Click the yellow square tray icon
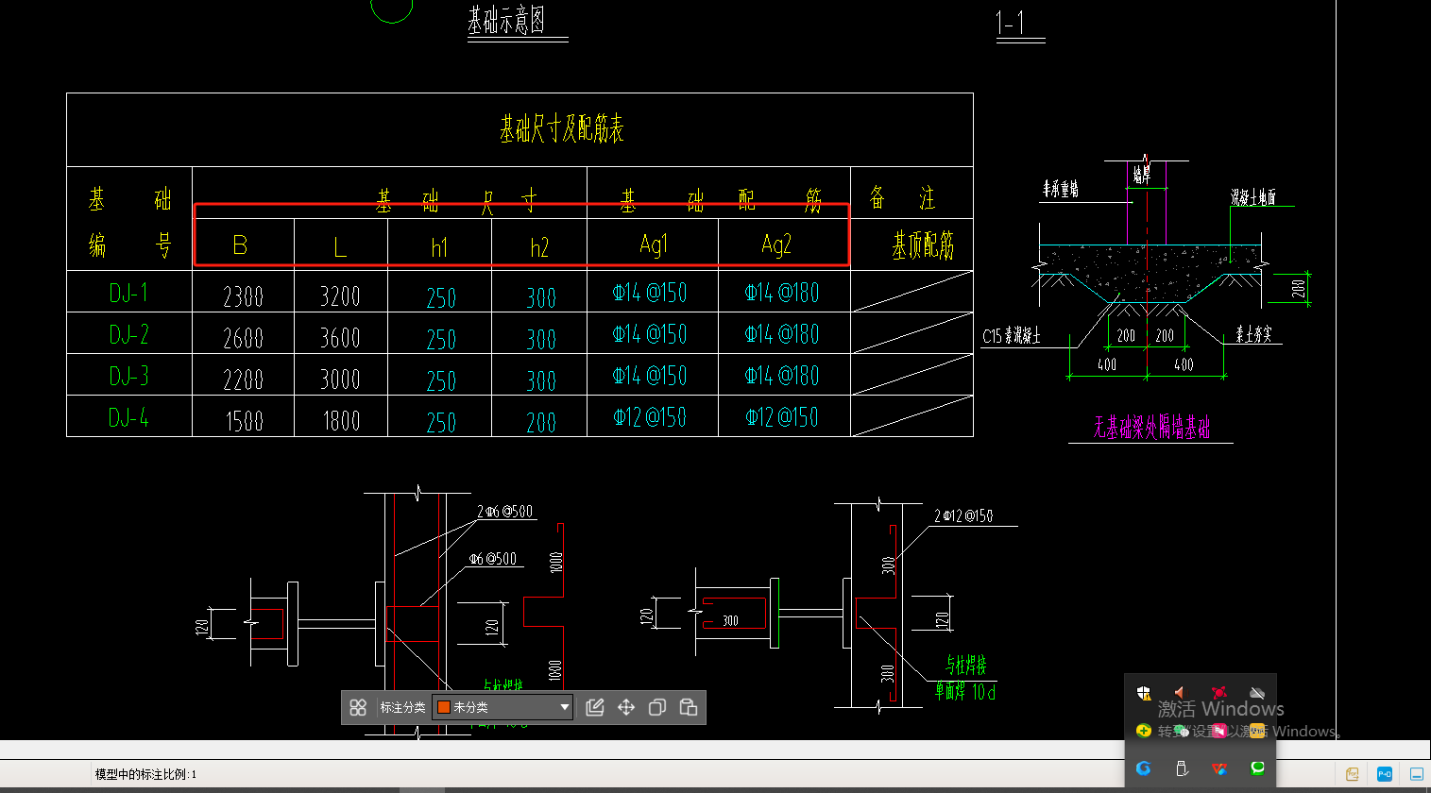Screen dimensions: 1431x793 1257,731
